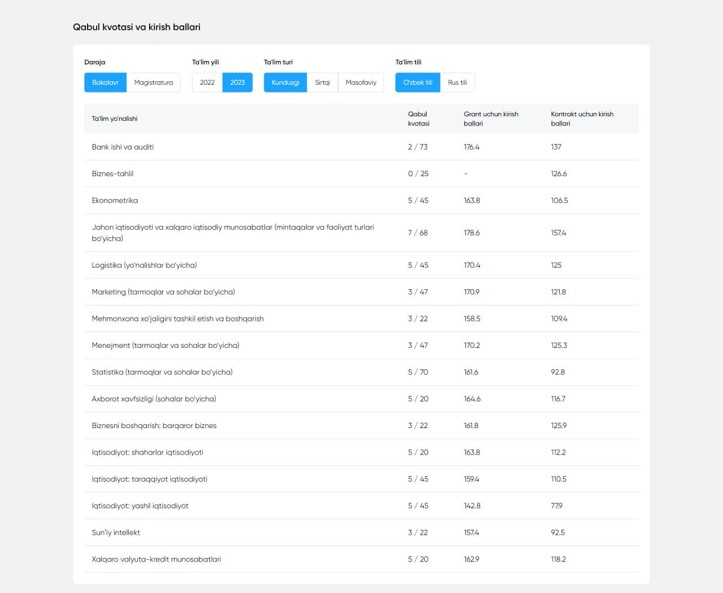Choose O'zbek tili language option
723x593 pixels.
tap(417, 82)
